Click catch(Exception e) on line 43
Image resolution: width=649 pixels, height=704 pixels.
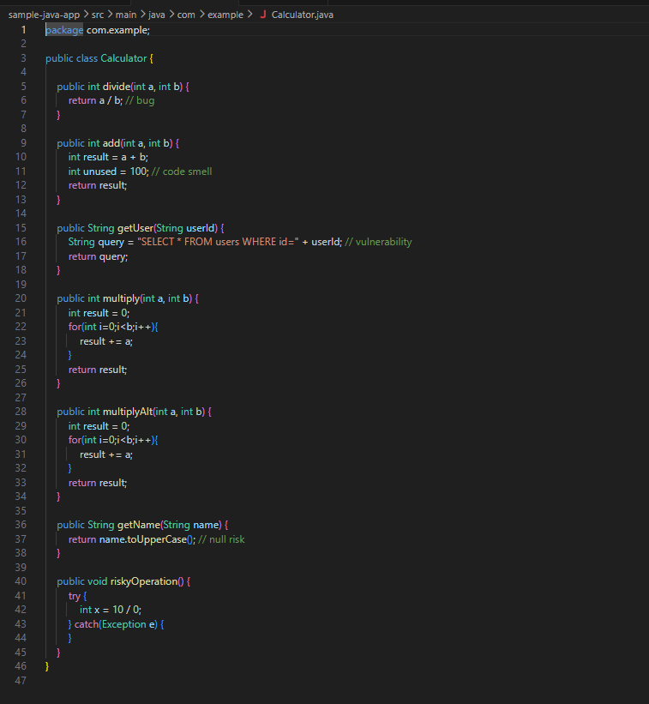pyautogui.click(x=116, y=624)
